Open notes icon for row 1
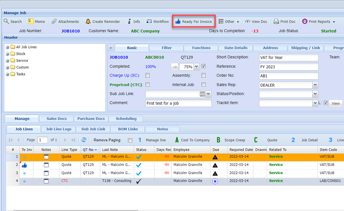344x211 pixels. pos(46,157)
